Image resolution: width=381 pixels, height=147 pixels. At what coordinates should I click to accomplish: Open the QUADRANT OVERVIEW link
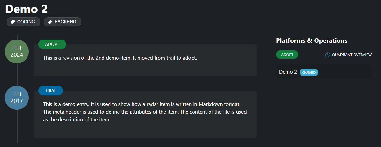click(x=352, y=55)
